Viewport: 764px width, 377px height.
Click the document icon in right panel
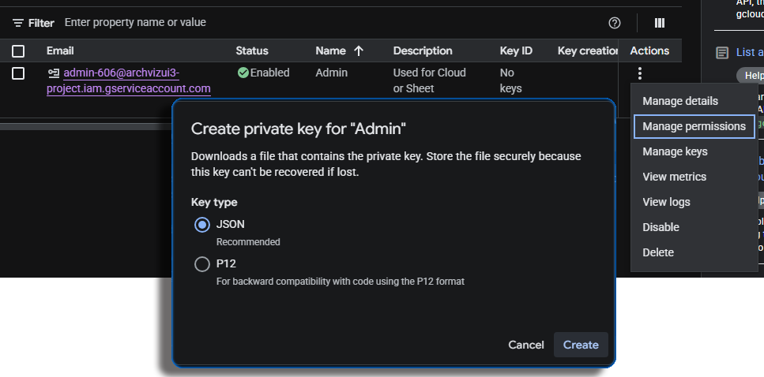tap(722, 53)
